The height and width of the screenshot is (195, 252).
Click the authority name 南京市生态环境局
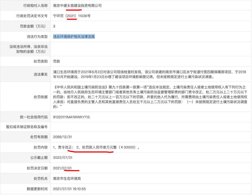(67, 179)
